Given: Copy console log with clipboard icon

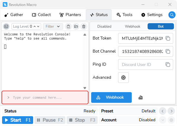Looking at the screenshot, I should [68, 26].
